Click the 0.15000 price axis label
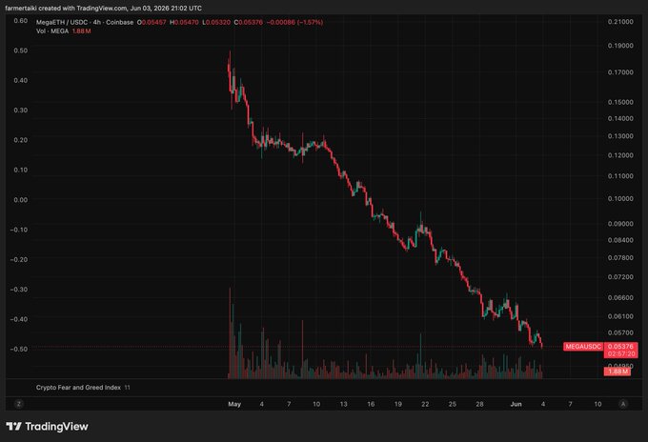This screenshot has height=442, width=648. click(x=620, y=102)
